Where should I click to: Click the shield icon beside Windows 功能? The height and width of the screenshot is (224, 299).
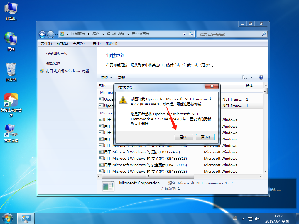click(42, 71)
